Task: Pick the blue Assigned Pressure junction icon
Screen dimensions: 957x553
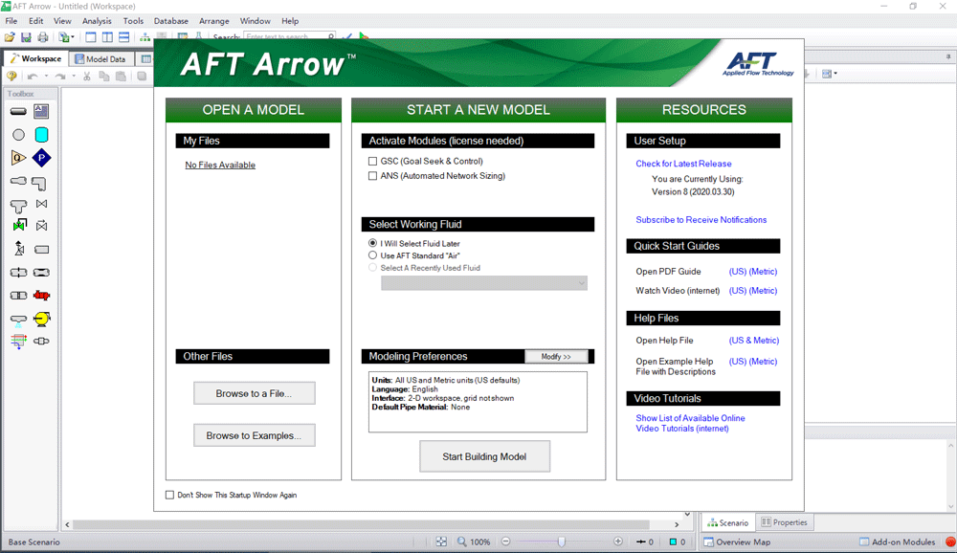Action: pyautogui.click(x=41, y=158)
